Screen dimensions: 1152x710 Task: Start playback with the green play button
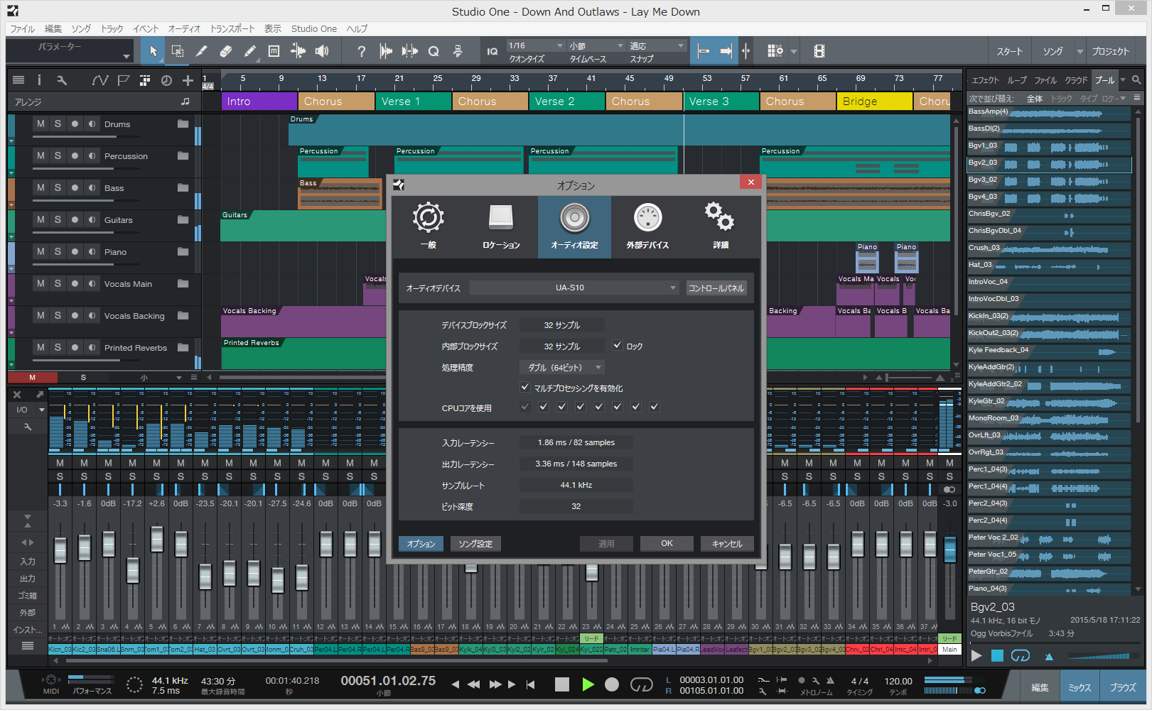tap(588, 684)
